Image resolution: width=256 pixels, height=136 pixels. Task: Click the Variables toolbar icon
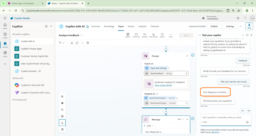144,35
